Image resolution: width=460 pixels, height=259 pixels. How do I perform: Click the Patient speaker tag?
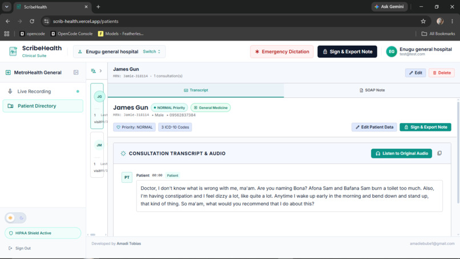tap(172, 176)
